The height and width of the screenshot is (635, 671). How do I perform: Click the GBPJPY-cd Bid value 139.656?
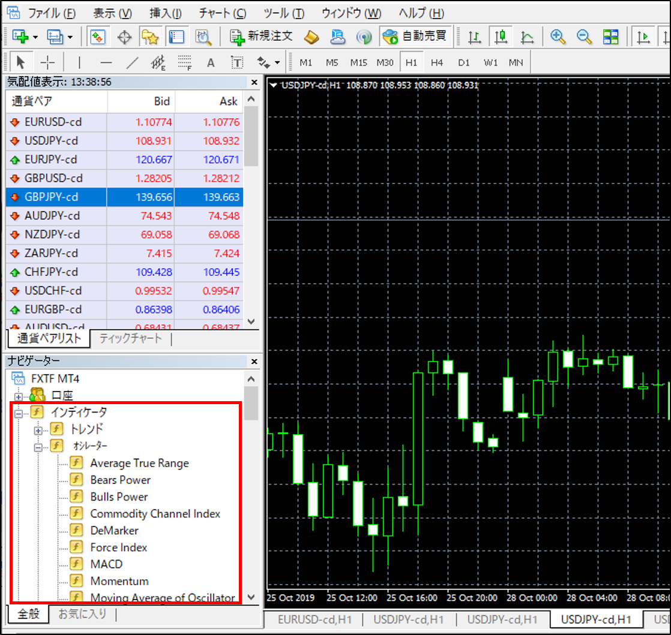tap(154, 197)
